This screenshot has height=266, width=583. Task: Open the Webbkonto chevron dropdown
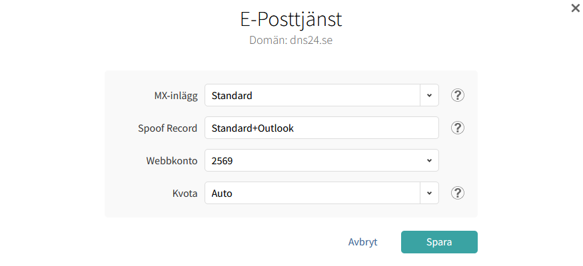coord(430,161)
